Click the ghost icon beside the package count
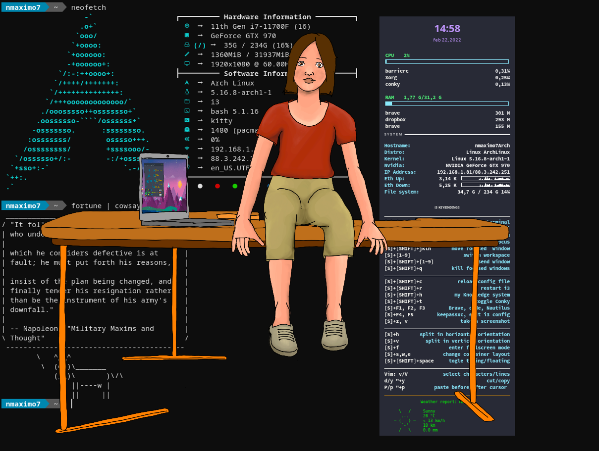 [x=187, y=130]
